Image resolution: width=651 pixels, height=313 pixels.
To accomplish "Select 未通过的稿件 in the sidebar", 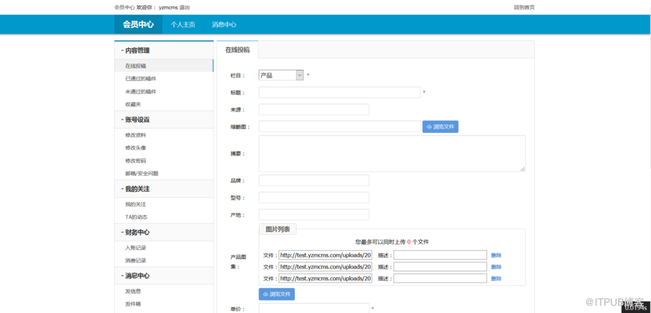I will point(140,91).
